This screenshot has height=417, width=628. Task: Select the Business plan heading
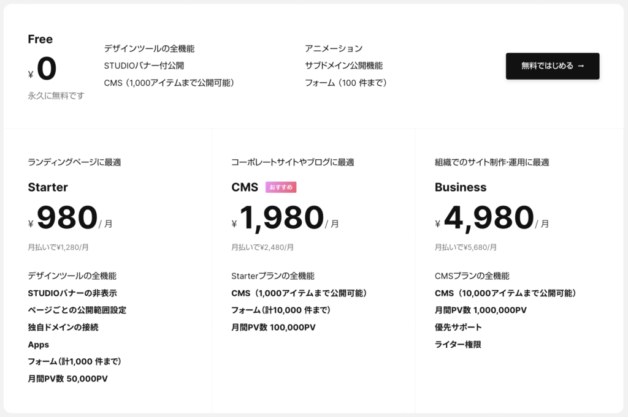pos(461,187)
